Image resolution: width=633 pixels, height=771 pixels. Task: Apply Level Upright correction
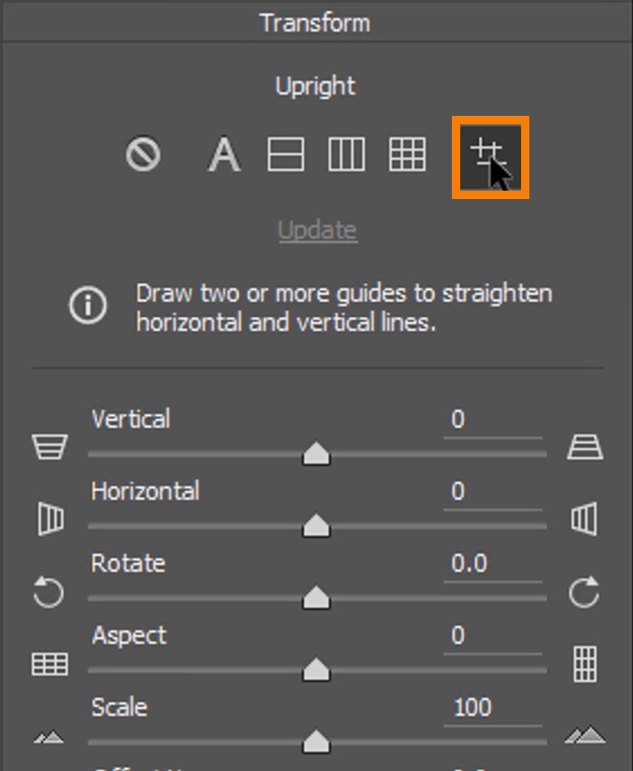coord(286,154)
